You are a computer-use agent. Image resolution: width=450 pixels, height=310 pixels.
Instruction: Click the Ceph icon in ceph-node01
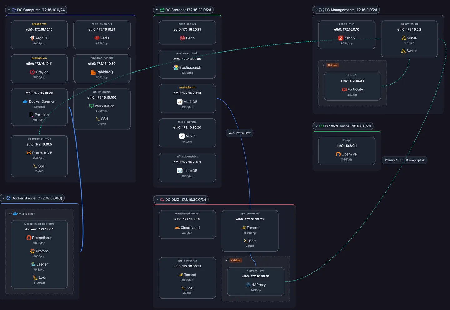tap(182, 38)
